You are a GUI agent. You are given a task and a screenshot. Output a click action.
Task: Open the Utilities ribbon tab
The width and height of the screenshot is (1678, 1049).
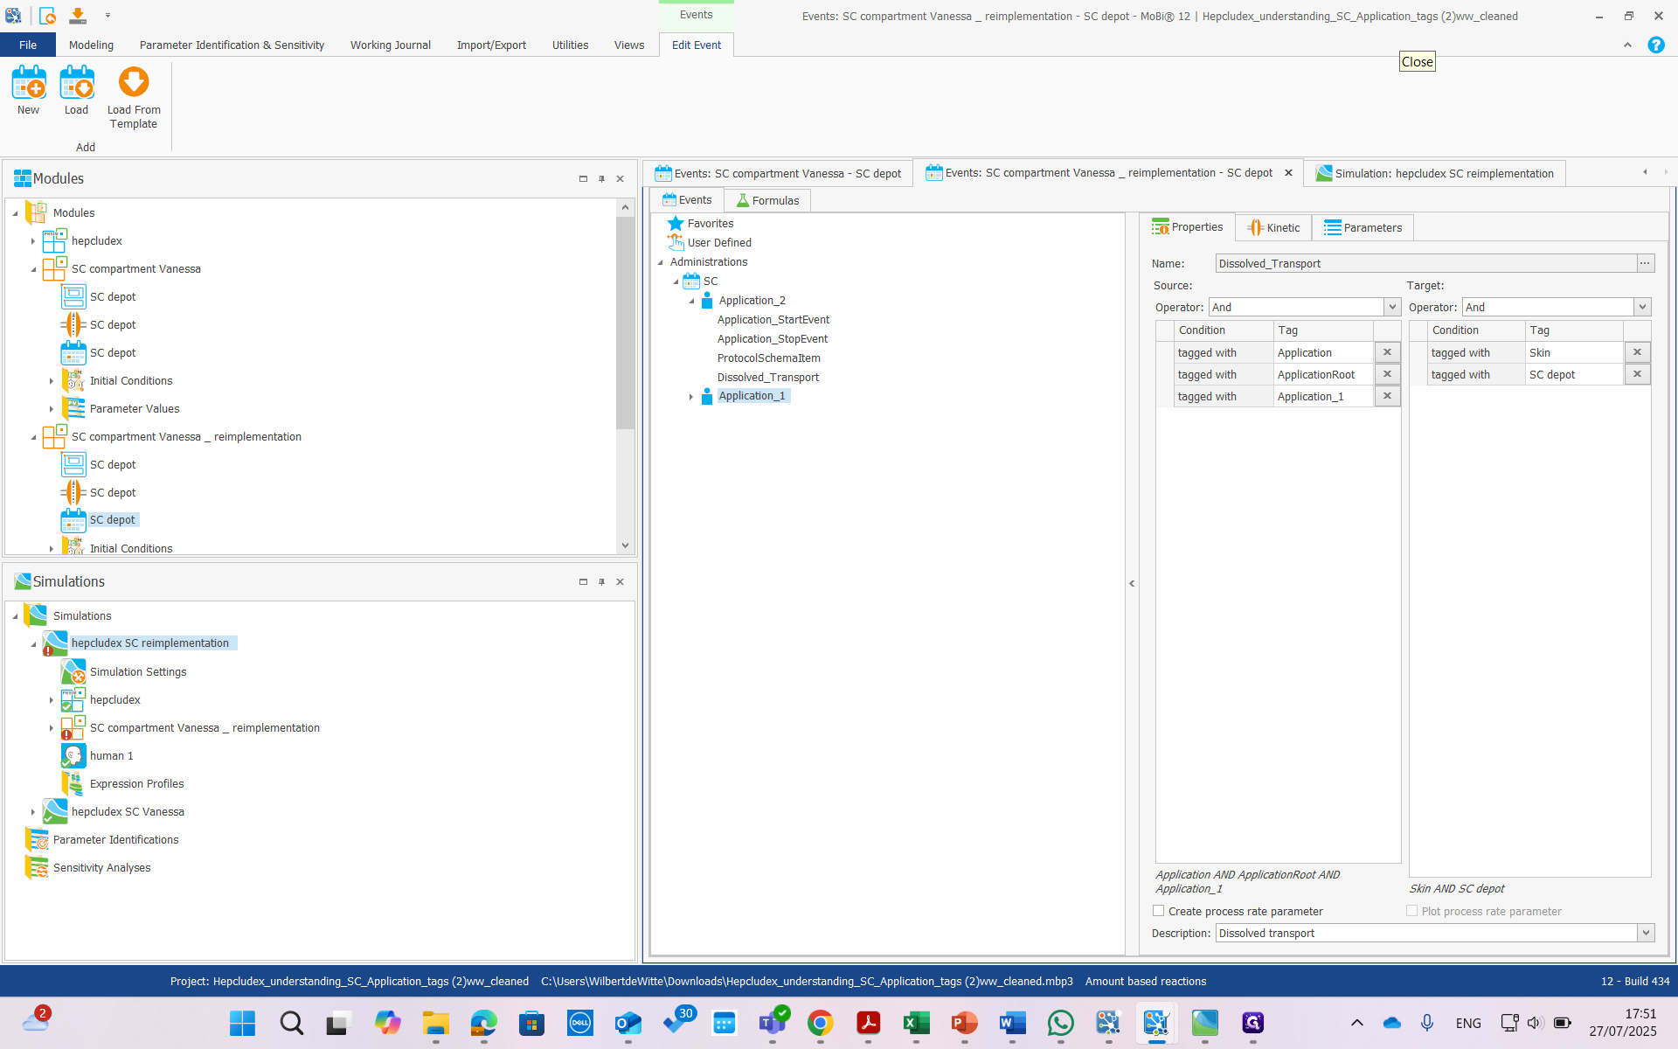[x=570, y=45]
